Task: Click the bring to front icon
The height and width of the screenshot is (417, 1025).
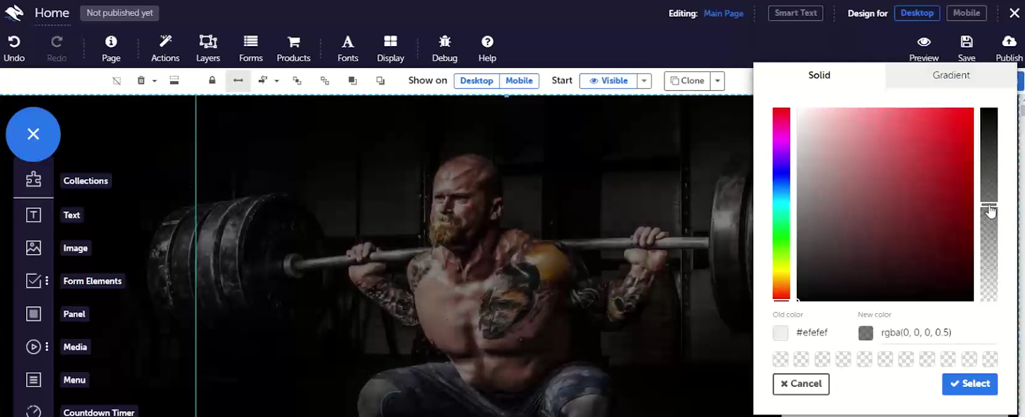Action: coord(352,81)
